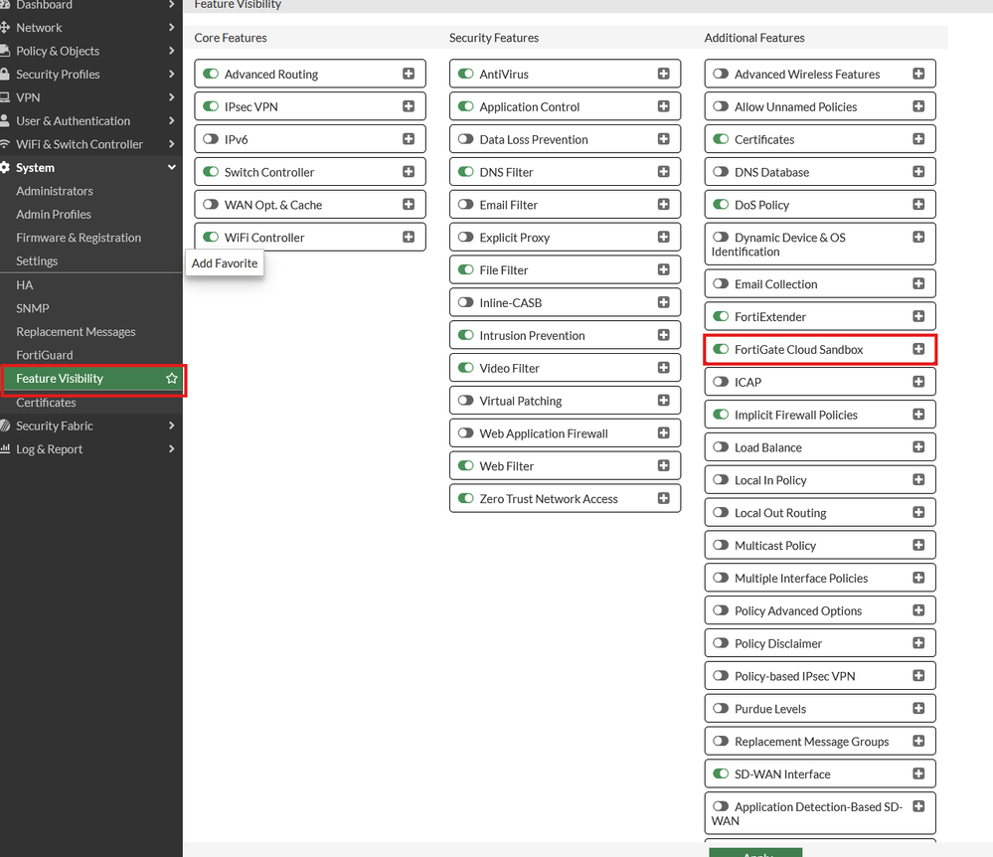
Task: Enable the Allow Unnamed Policies toggle
Action: pyautogui.click(x=721, y=106)
